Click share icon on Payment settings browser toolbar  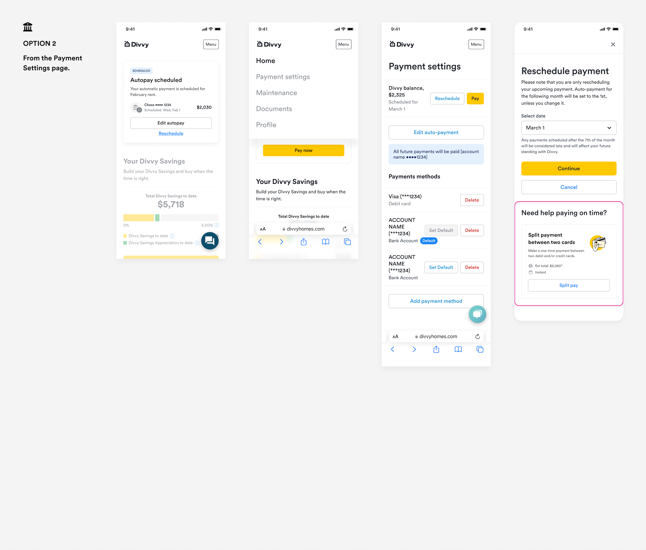click(x=436, y=349)
